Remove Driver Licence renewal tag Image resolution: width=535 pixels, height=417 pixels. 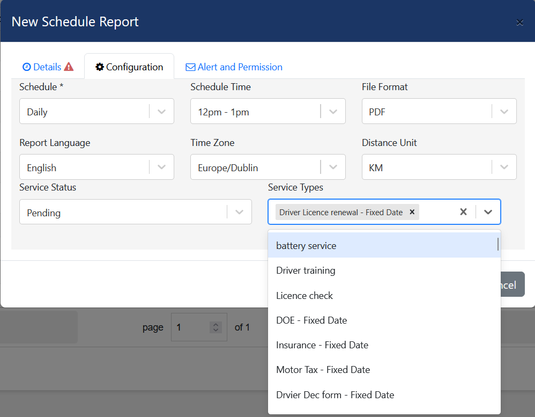coord(412,212)
